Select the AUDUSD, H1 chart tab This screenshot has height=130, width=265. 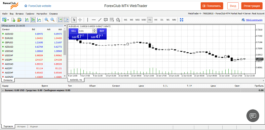click(76, 80)
